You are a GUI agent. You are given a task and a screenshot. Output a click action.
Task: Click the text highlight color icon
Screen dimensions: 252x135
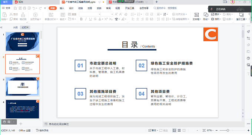(123, 19)
